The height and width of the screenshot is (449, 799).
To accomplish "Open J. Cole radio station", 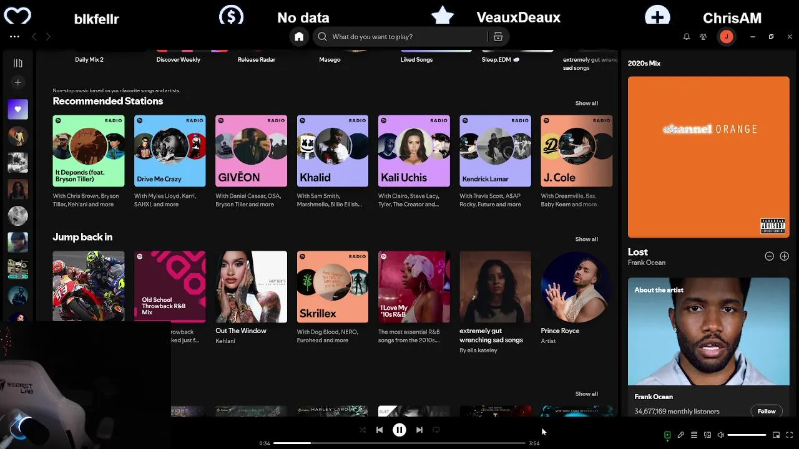I will tap(577, 151).
